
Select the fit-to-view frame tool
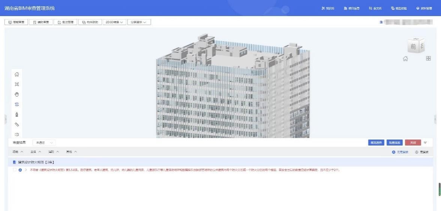pos(16,84)
